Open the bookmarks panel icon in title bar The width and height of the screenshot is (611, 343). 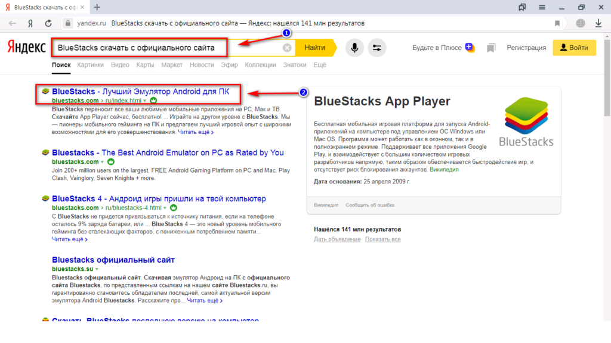(522, 7)
